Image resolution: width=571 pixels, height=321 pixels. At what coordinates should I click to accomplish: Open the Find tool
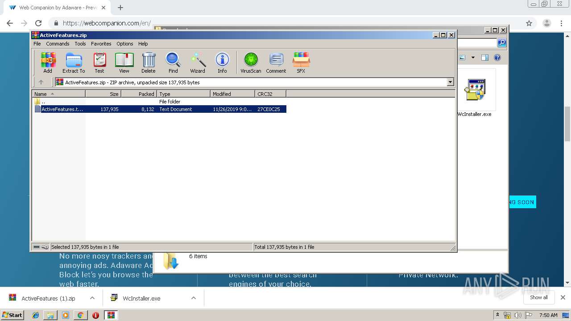coord(173,62)
